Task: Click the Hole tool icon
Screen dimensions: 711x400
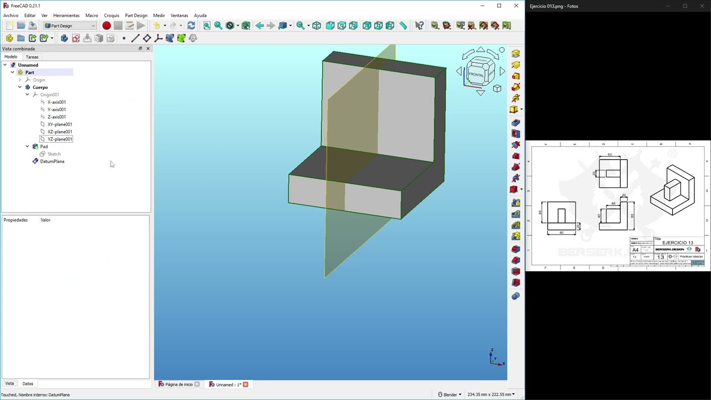Action: 515,134
